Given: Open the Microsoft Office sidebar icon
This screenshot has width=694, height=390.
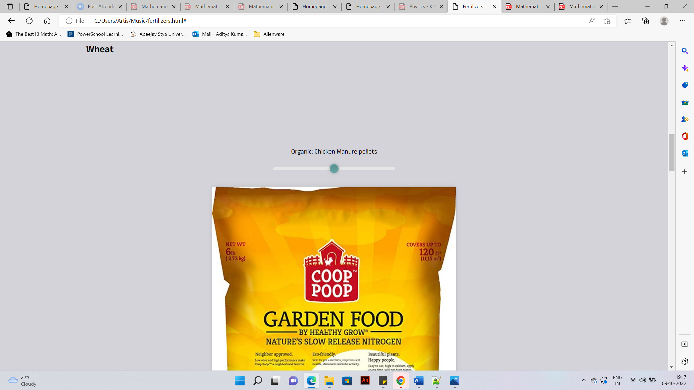Looking at the screenshot, I should pos(685,136).
